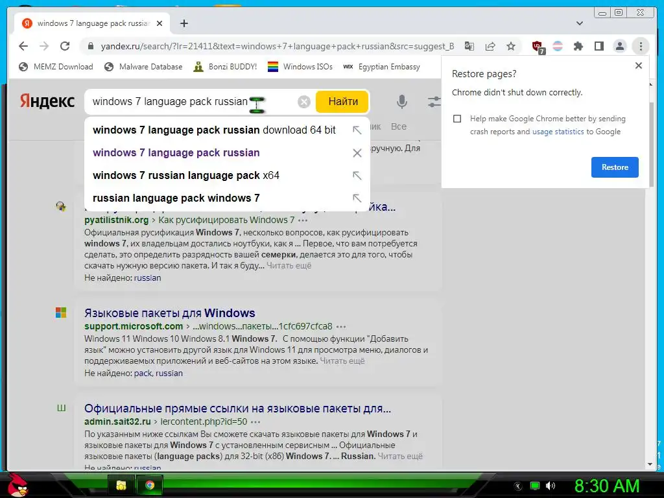Viewport: 664px width, 498px height.
Task: Click the Chrome taskbar icon
Action: click(x=150, y=485)
